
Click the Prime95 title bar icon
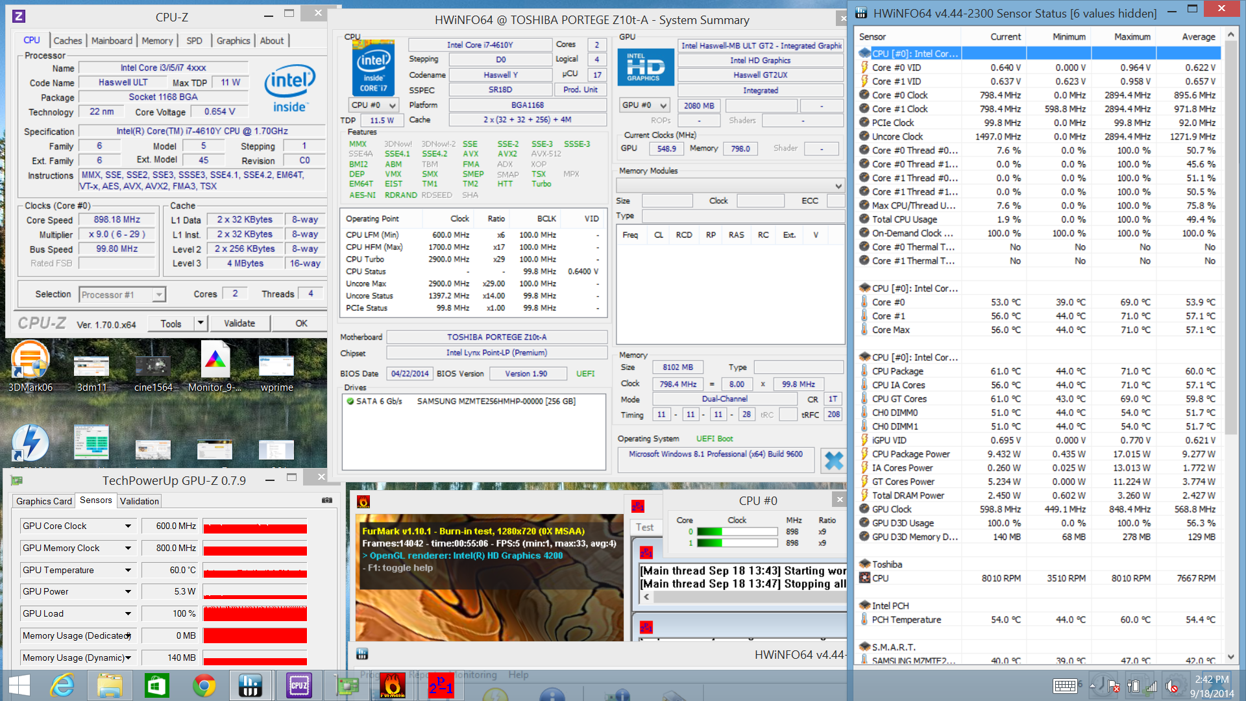[x=638, y=506]
